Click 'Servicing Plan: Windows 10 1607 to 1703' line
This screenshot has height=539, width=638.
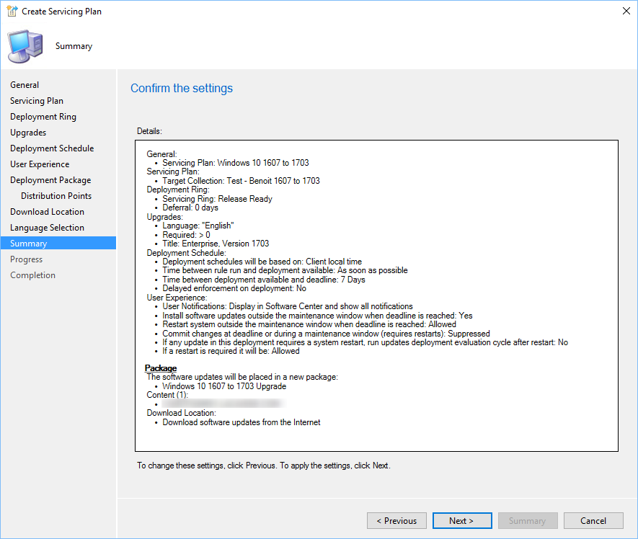(236, 163)
